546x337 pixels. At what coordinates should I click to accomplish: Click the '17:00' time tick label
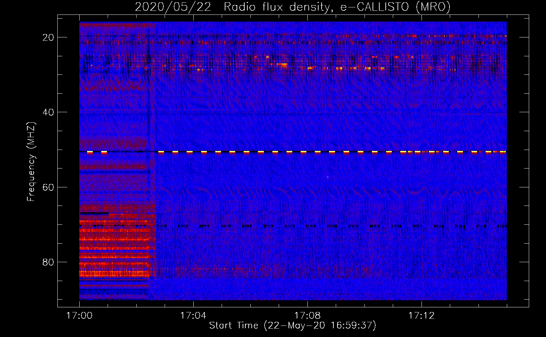tap(79, 316)
